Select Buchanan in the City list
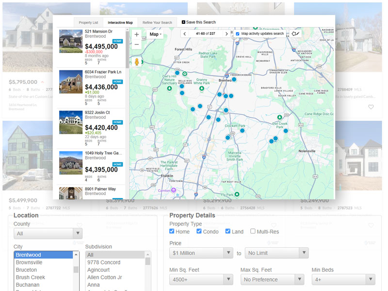This screenshot has height=291, width=388. pos(44,285)
